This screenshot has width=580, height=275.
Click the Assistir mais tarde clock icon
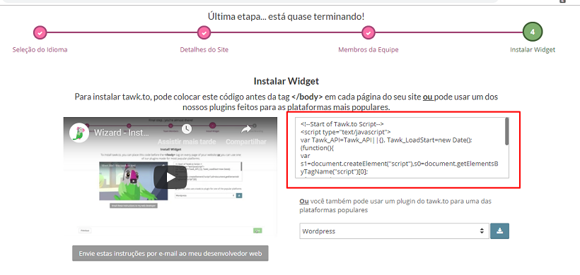(187, 128)
